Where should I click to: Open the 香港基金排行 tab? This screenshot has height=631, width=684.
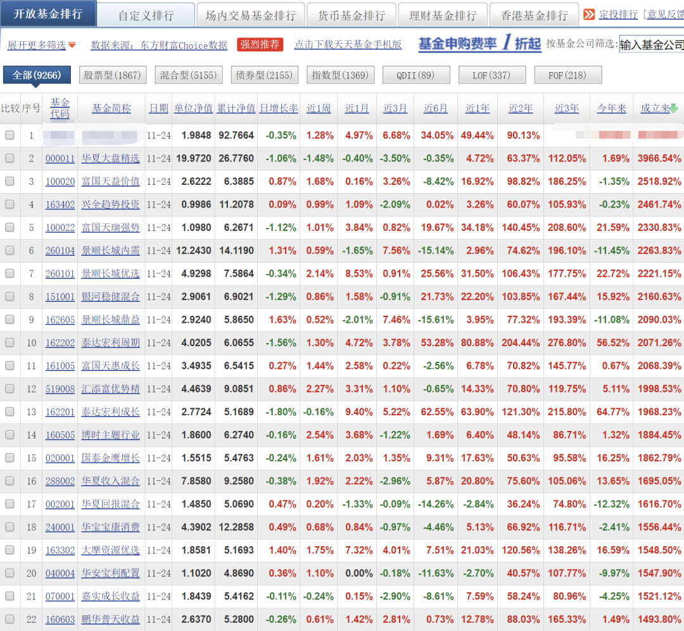(x=534, y=15)
